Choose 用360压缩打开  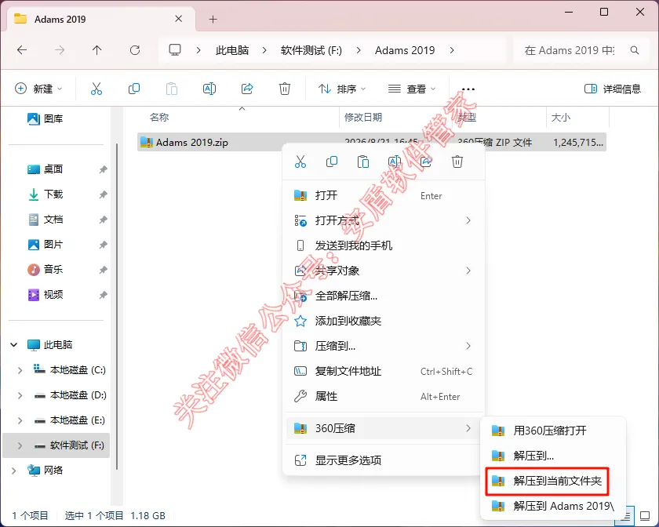click(x=553, y=431)
